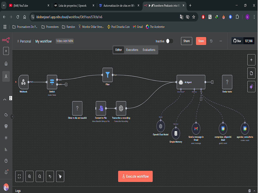
Task: Select the Obter mídia em base64 node
Action: point(77,108)
